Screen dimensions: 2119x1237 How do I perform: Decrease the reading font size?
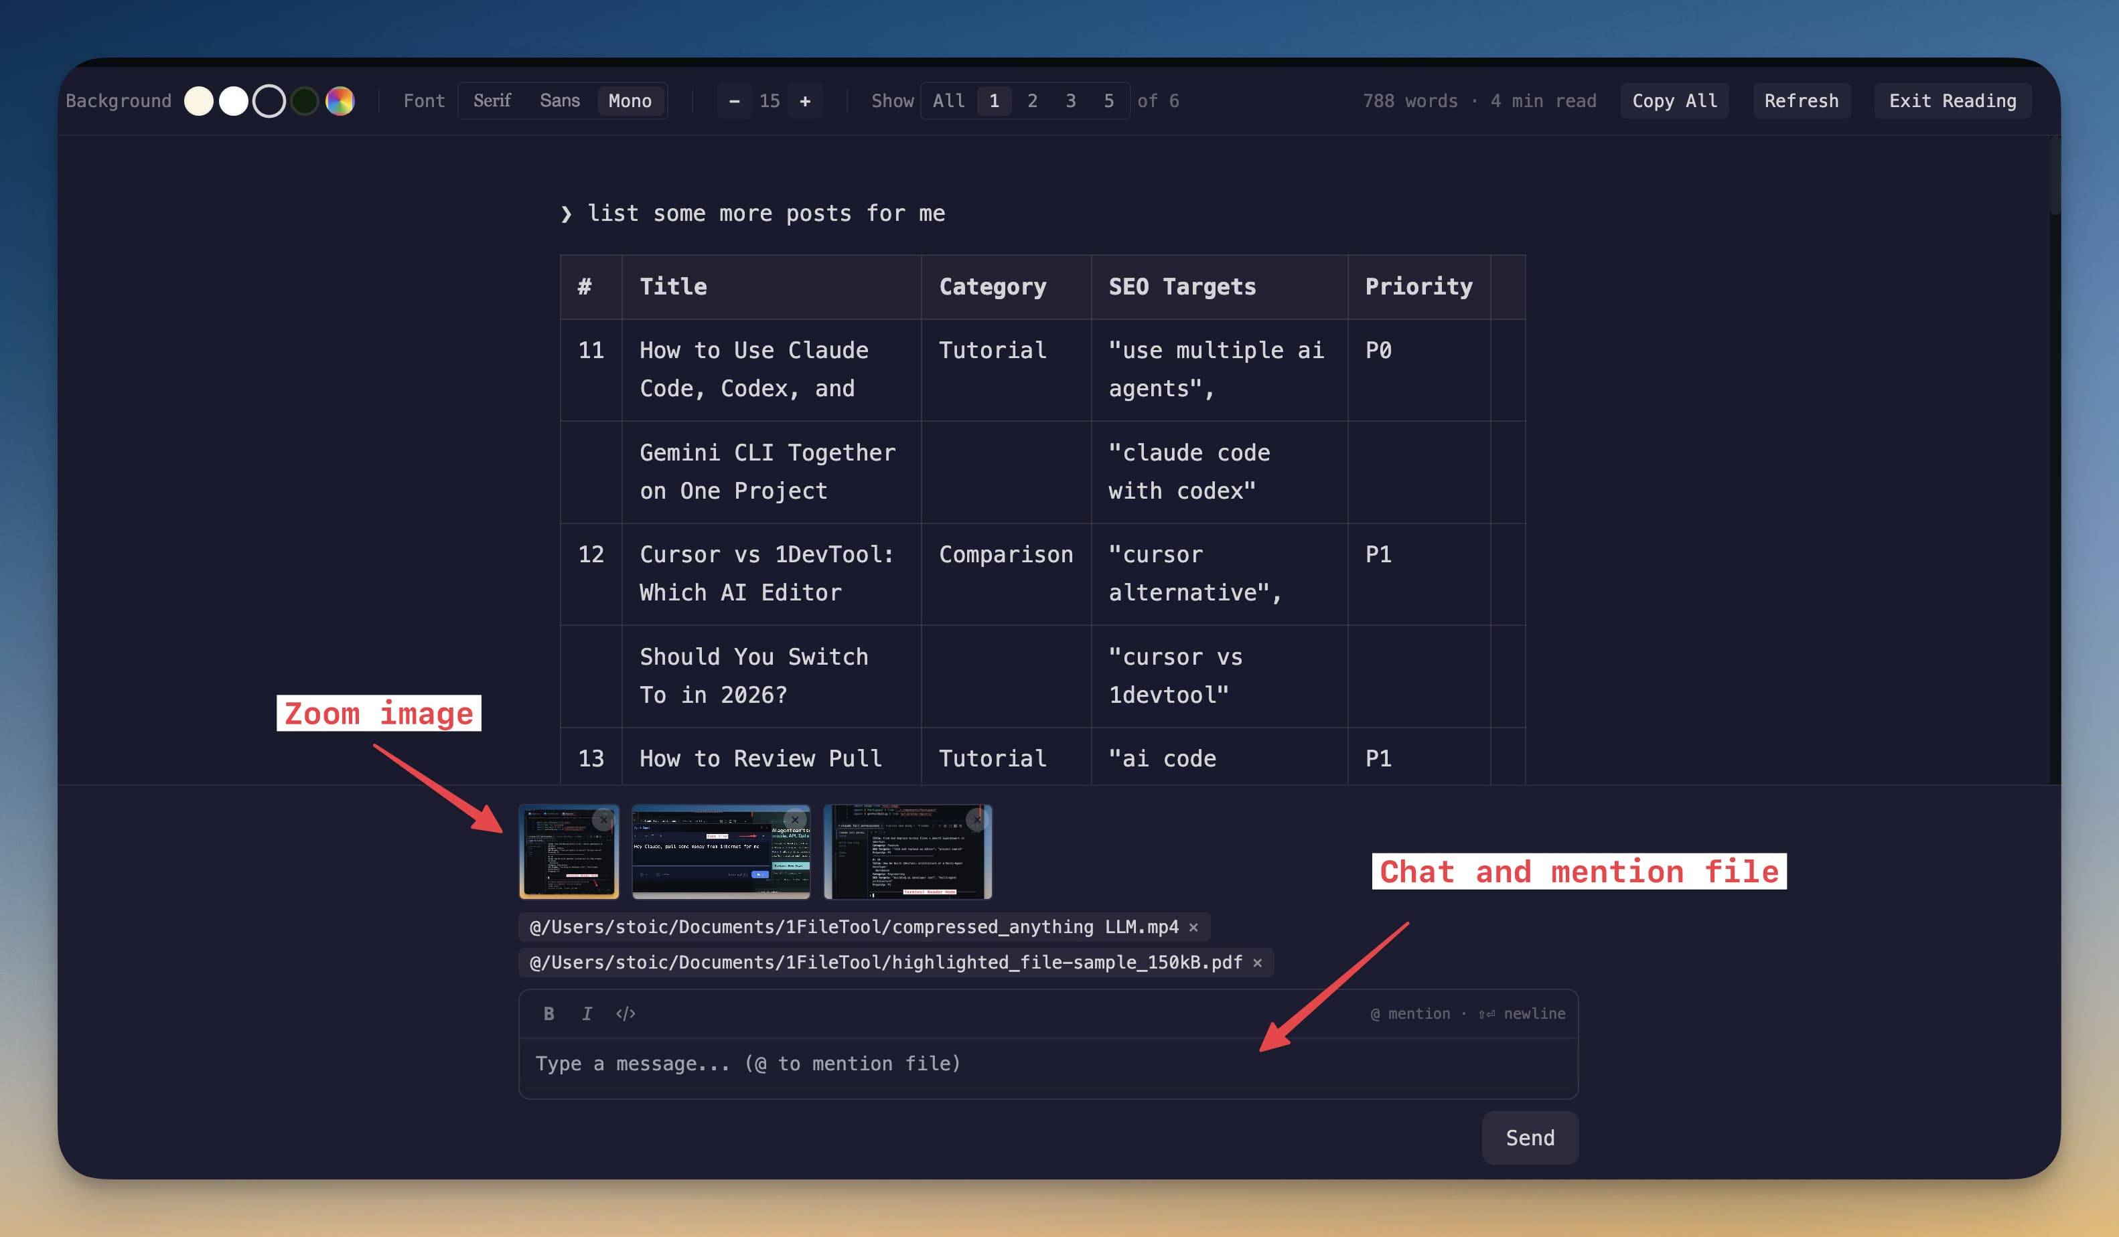pyautogui.click(x=733, y=101)
